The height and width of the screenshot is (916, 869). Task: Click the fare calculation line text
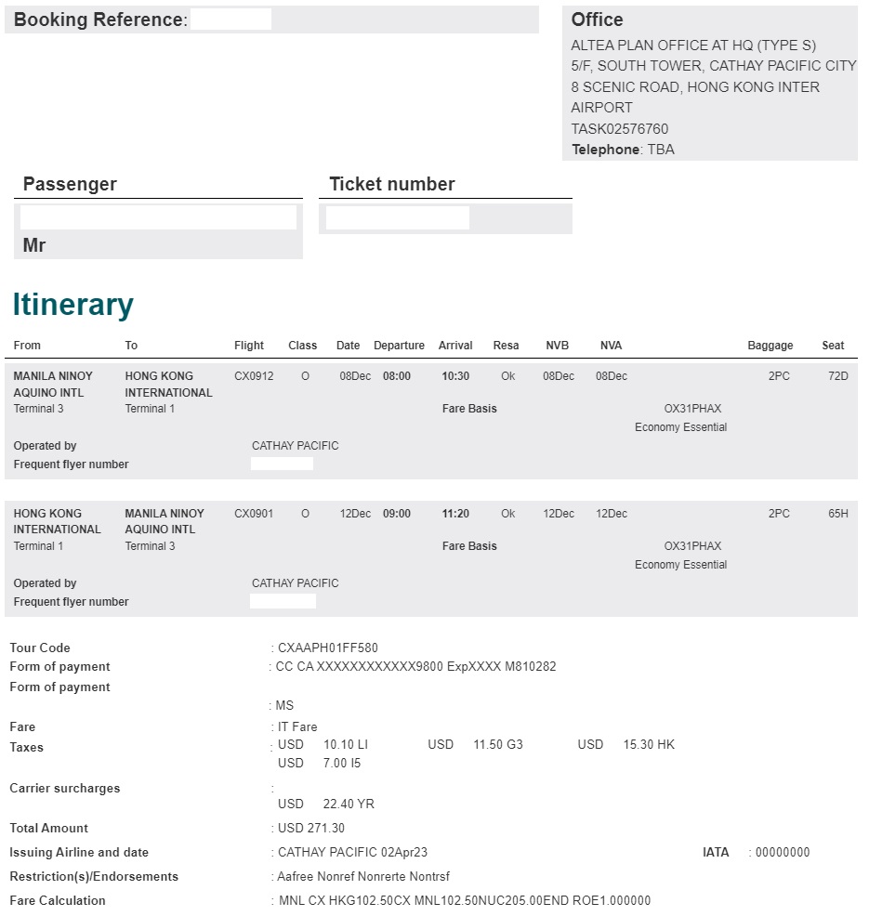(x=465, y=900)
